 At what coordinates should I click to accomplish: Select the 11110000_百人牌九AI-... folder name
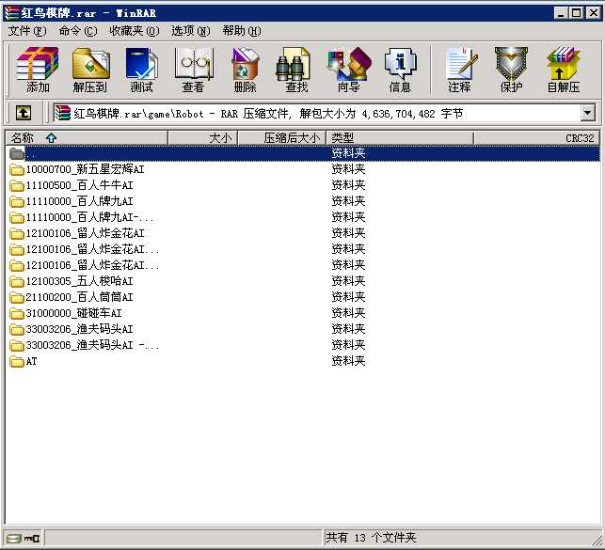tap(89, 218)
